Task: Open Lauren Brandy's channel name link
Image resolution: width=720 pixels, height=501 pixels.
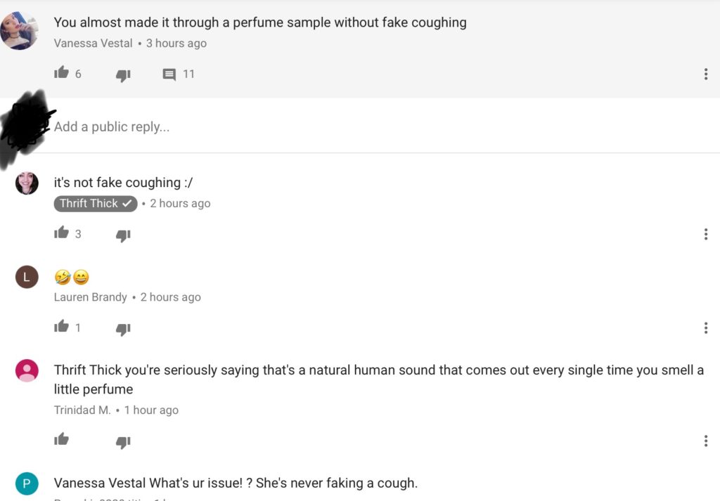Action: click(x=91, y=297)
